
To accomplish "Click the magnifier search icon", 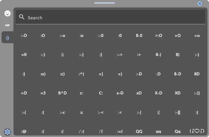I will pos(21,17).
